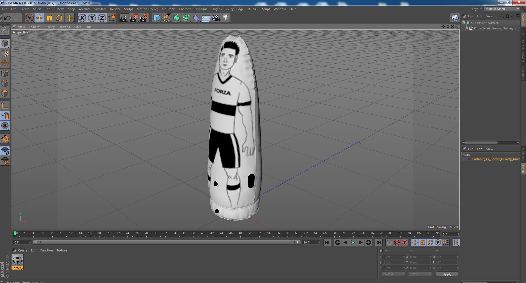Toggle Z axis lock

click(102, 18)
